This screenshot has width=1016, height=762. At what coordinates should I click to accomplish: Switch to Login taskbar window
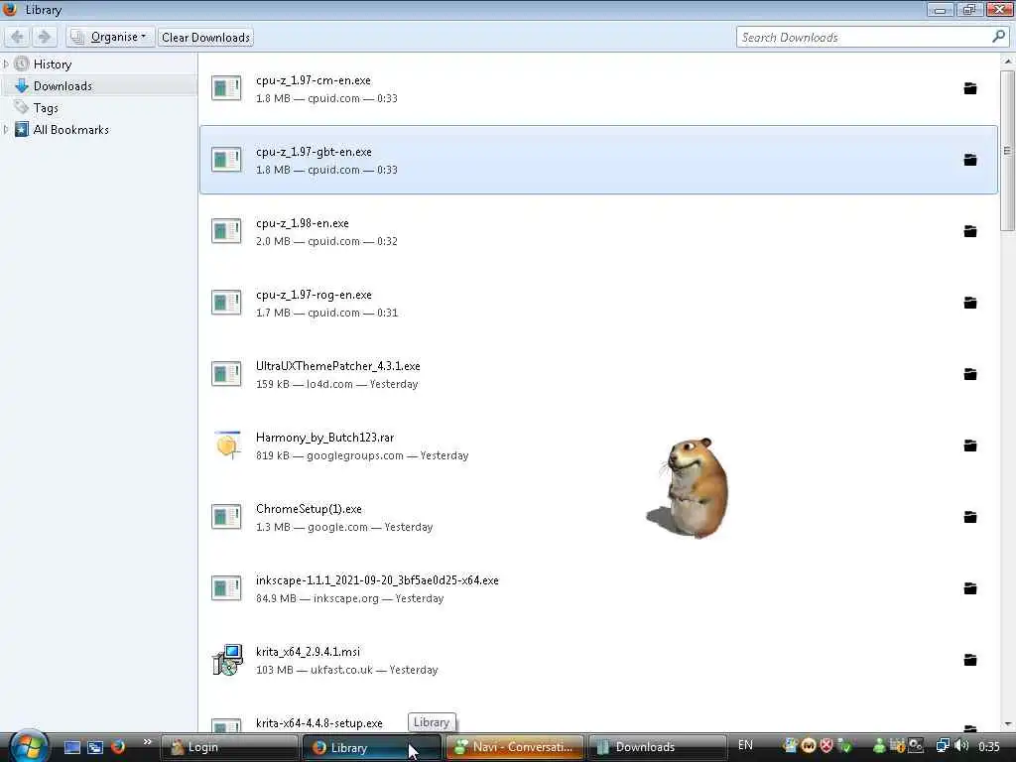(x=229, y=747)
